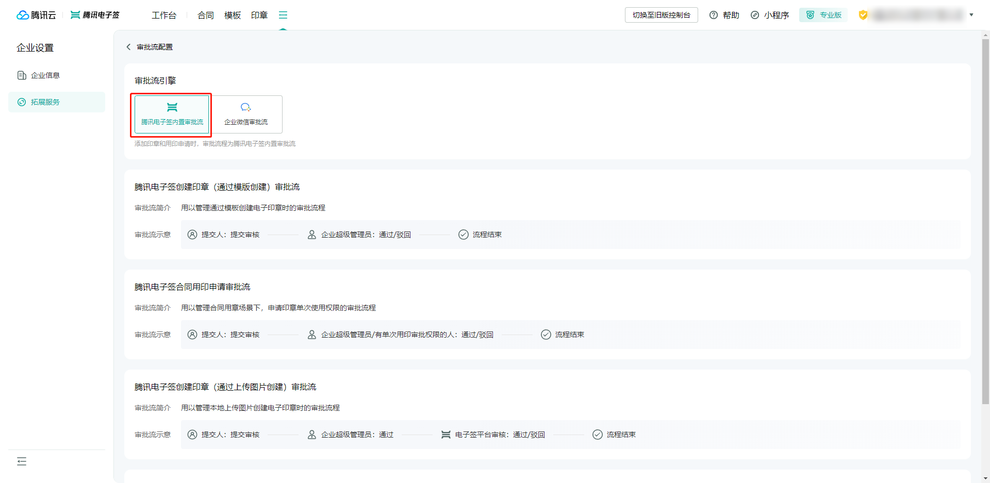The width and height of the screenshot is (990, 483).
Task: Open the 帮助 link text
Action: [731, 15]
